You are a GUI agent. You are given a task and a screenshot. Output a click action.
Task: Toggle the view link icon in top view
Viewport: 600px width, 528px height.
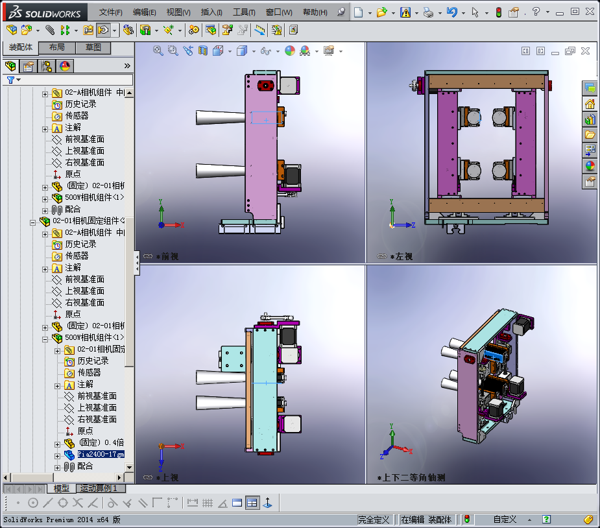tap(148, 477)
